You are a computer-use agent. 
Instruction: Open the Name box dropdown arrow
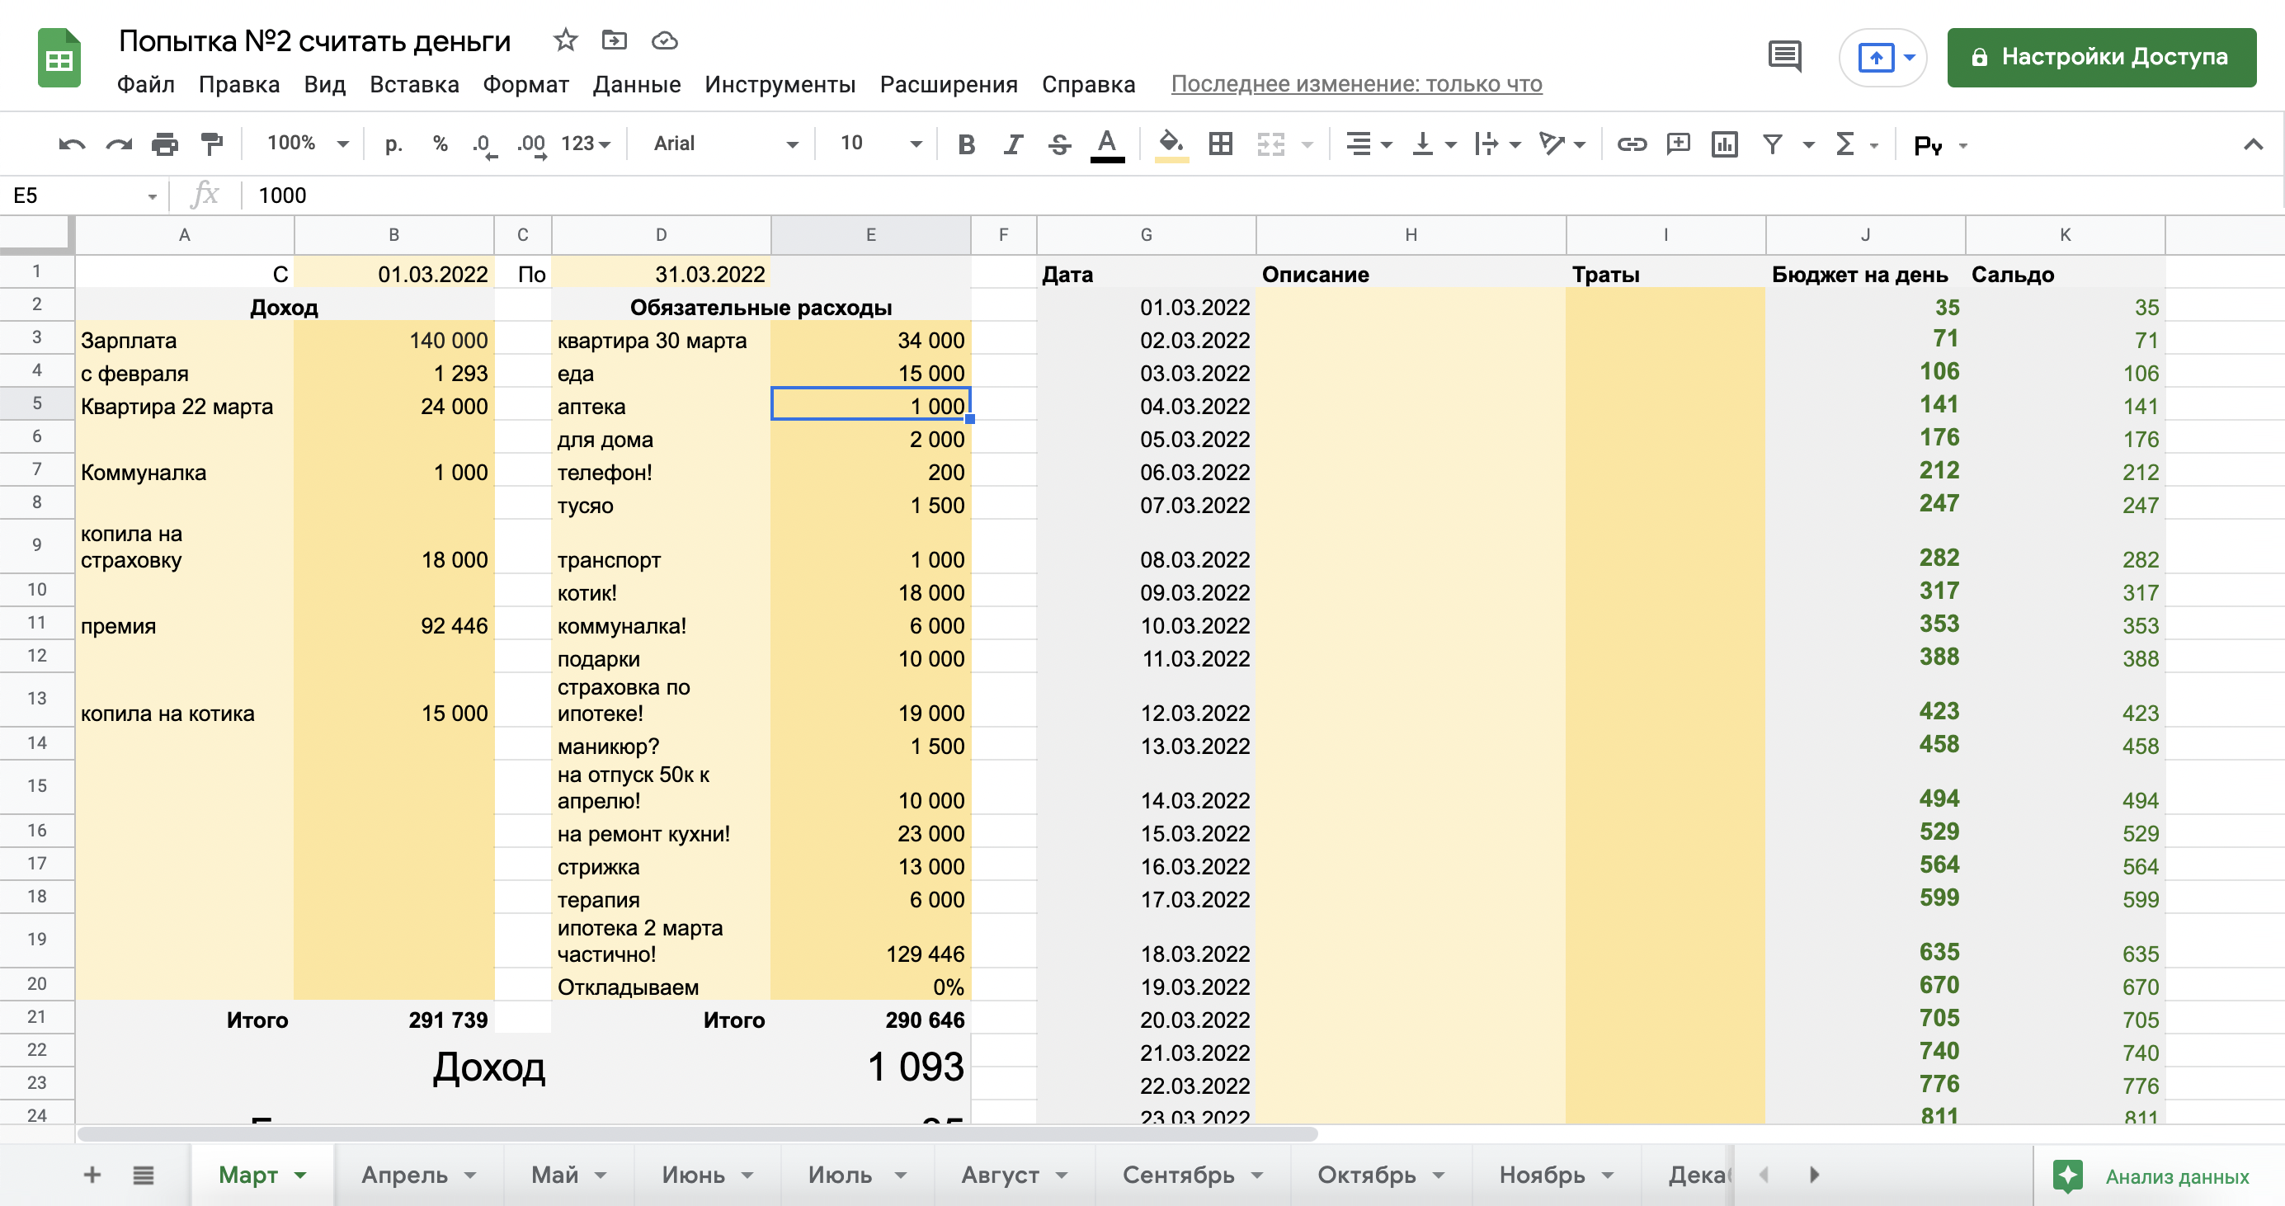[x=152, y=196]
